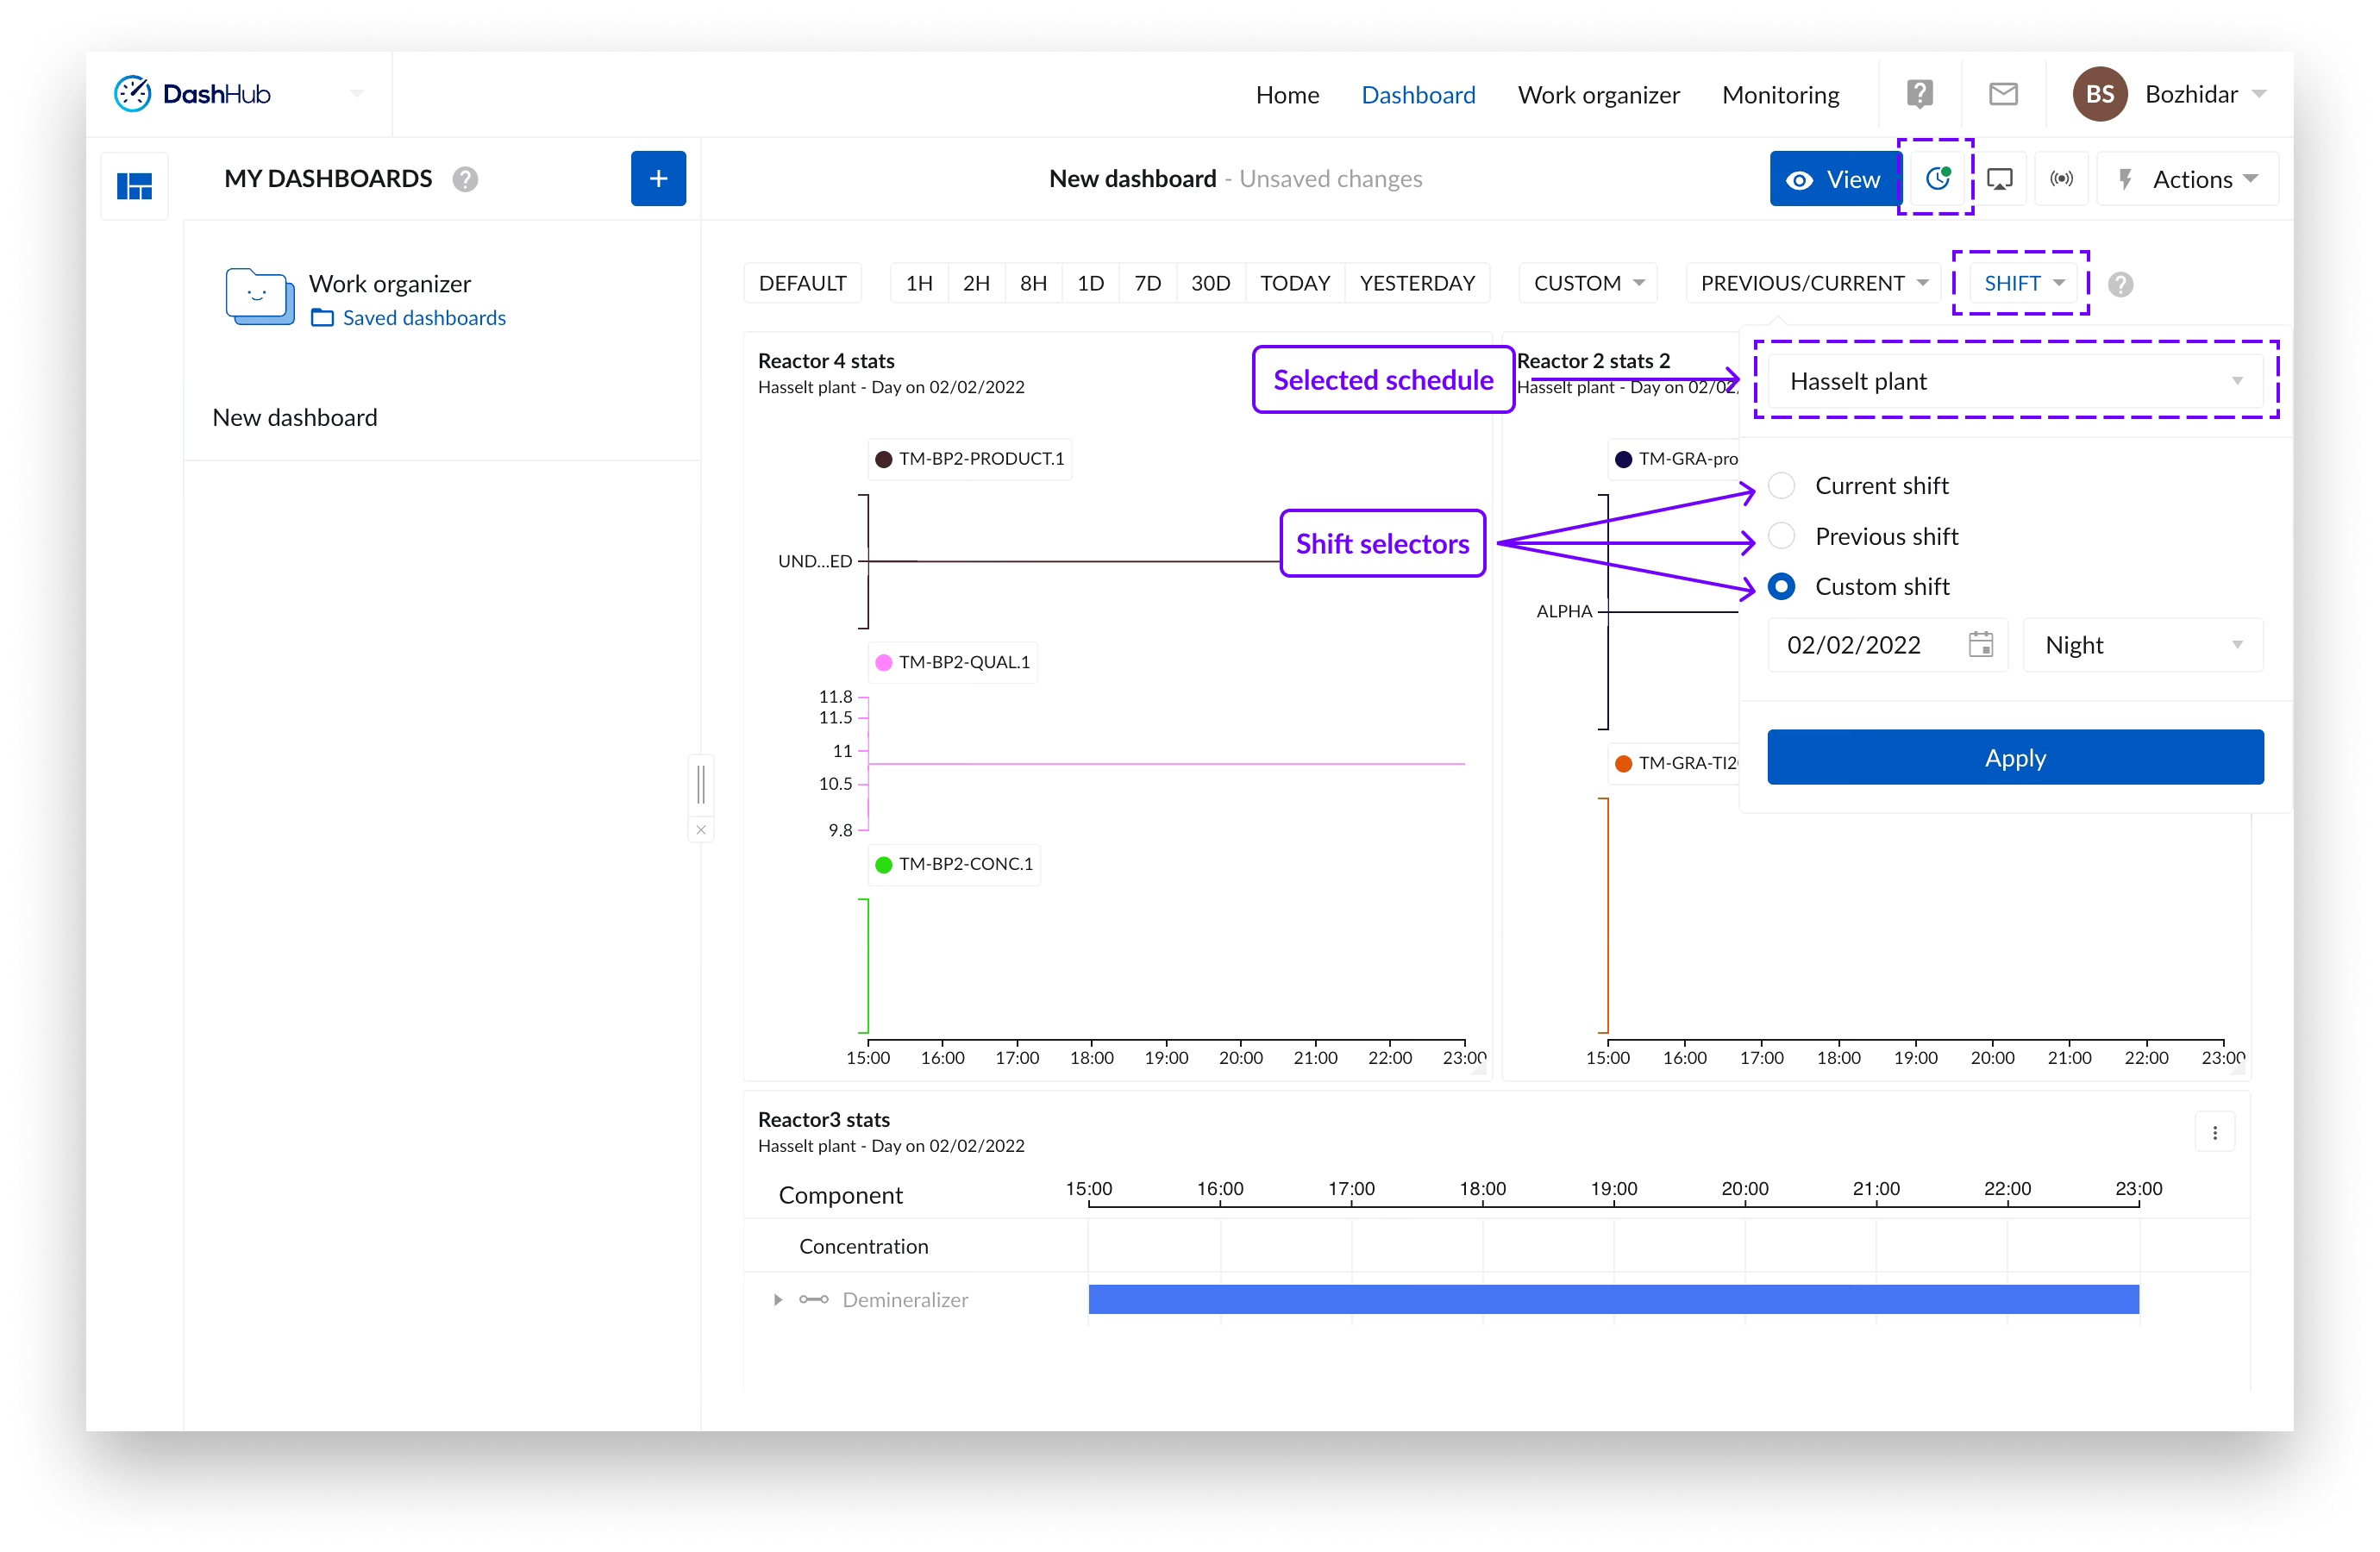Select the Current shift radio button
Viewport: 2380px width, 1552px height.
click(1781, 486)
